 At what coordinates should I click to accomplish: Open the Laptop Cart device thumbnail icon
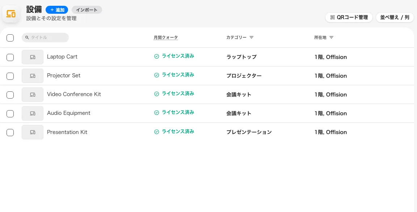pos(33,57)
